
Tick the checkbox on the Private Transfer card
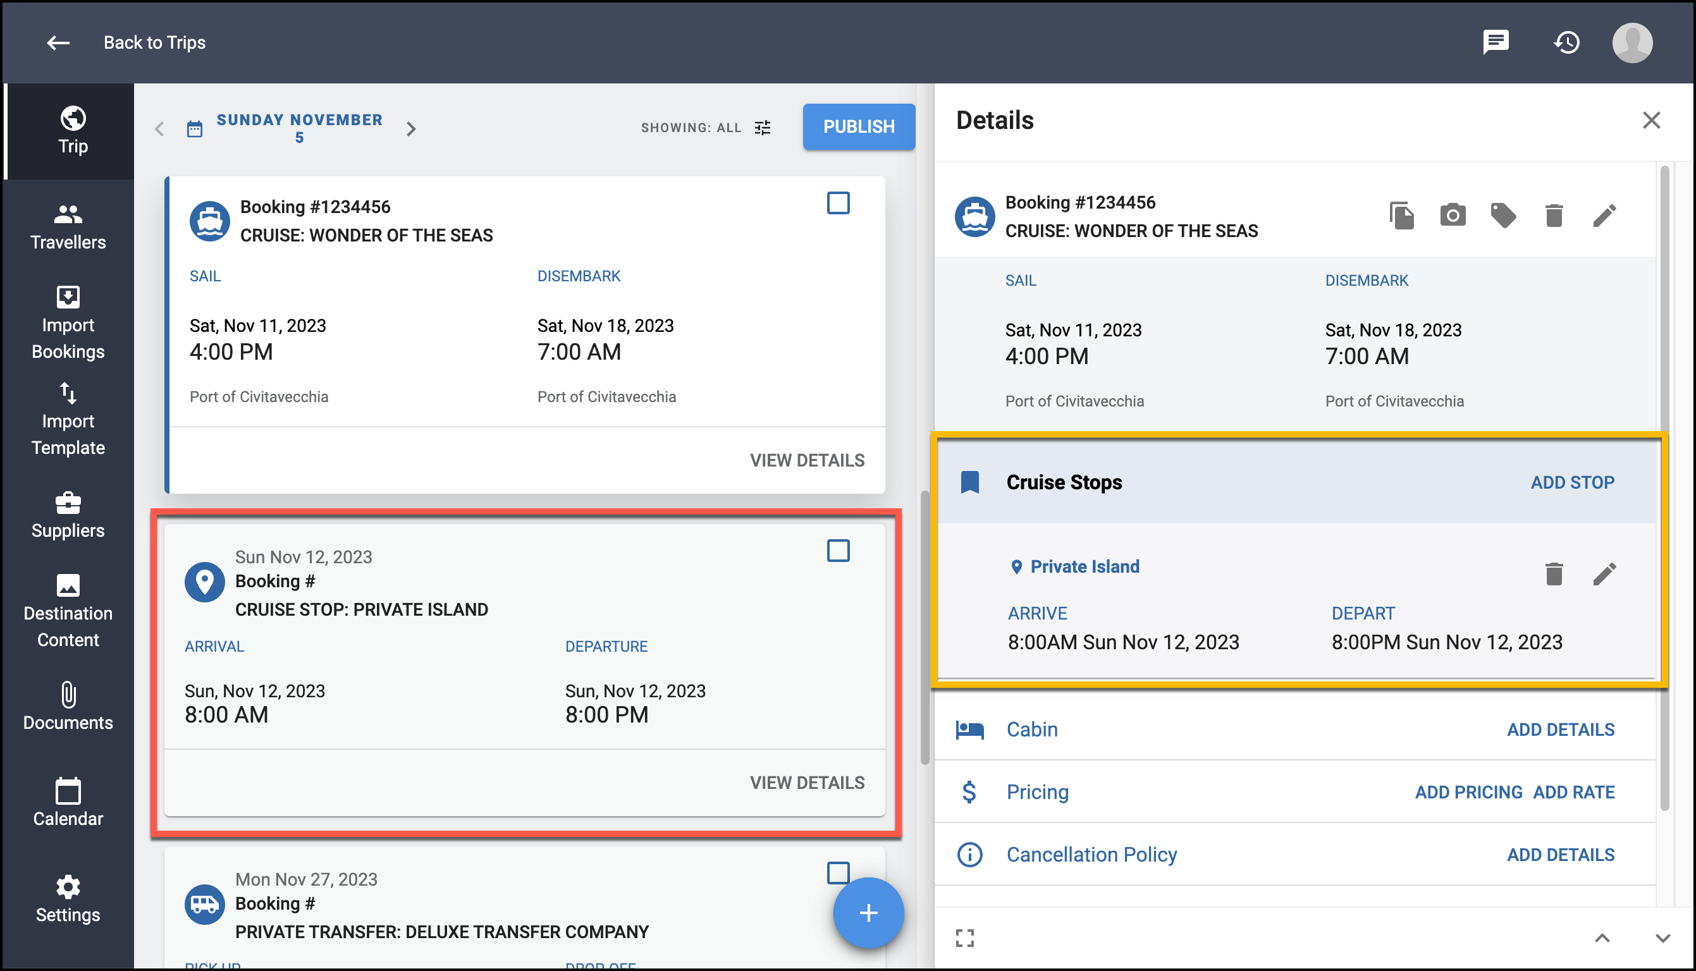pyautogui.click(x=838, y=872)
